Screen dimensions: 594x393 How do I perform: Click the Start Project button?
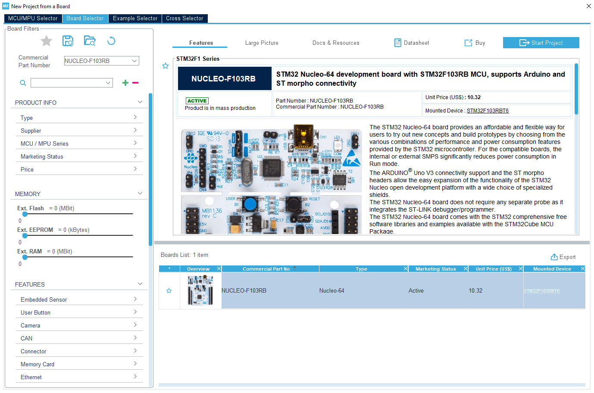tap(541, 43)
